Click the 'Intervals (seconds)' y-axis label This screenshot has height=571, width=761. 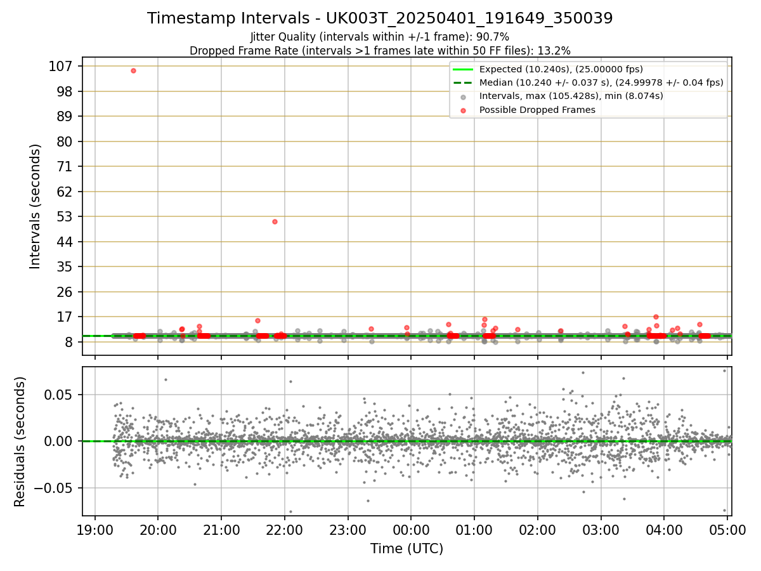coord(36,206)
